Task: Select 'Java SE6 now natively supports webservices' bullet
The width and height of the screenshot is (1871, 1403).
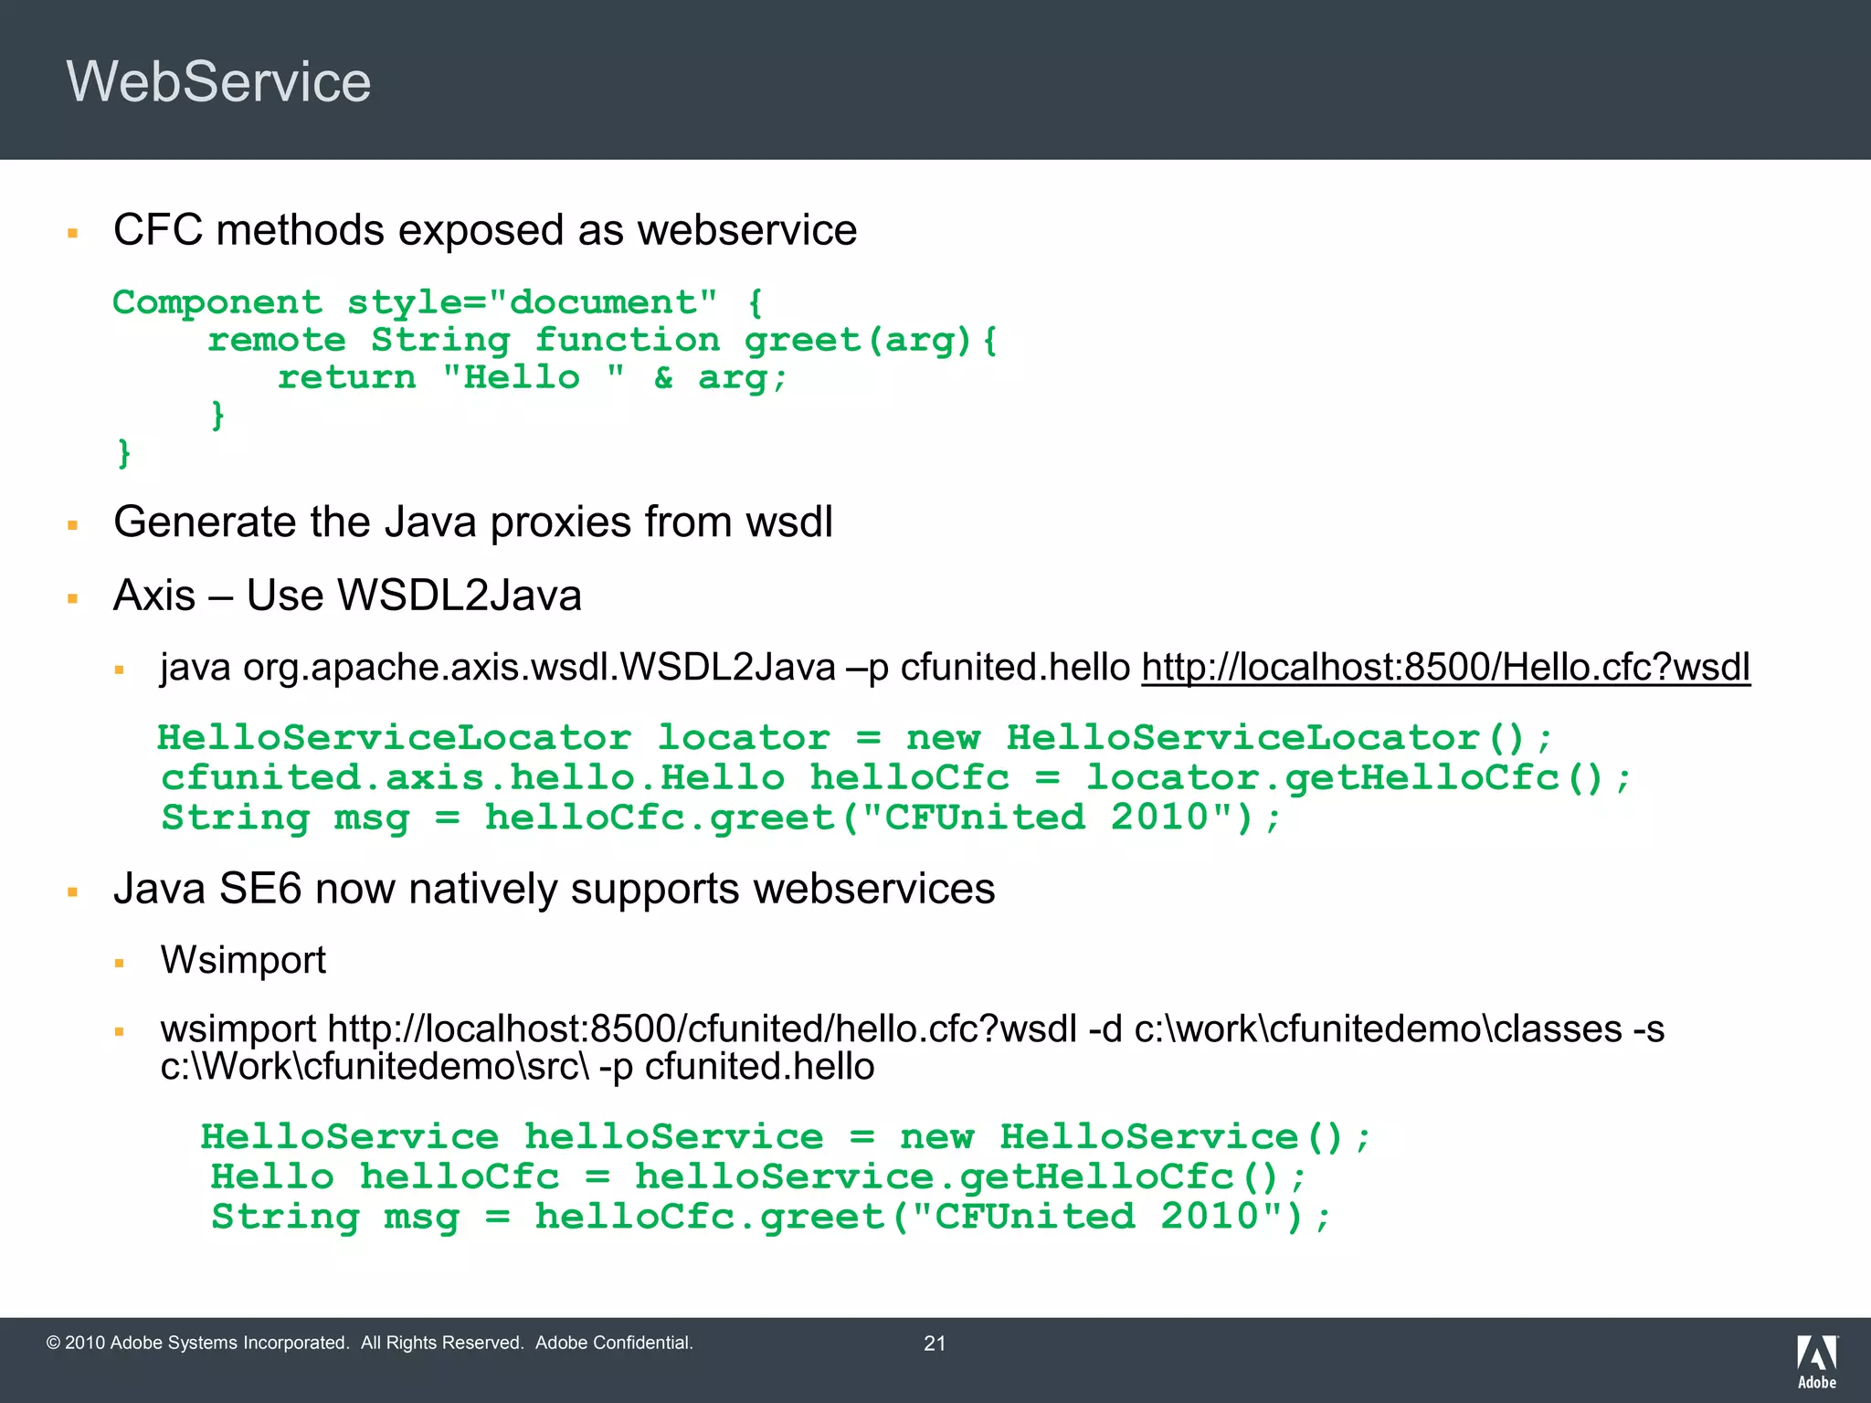Action: click(554, 889)
